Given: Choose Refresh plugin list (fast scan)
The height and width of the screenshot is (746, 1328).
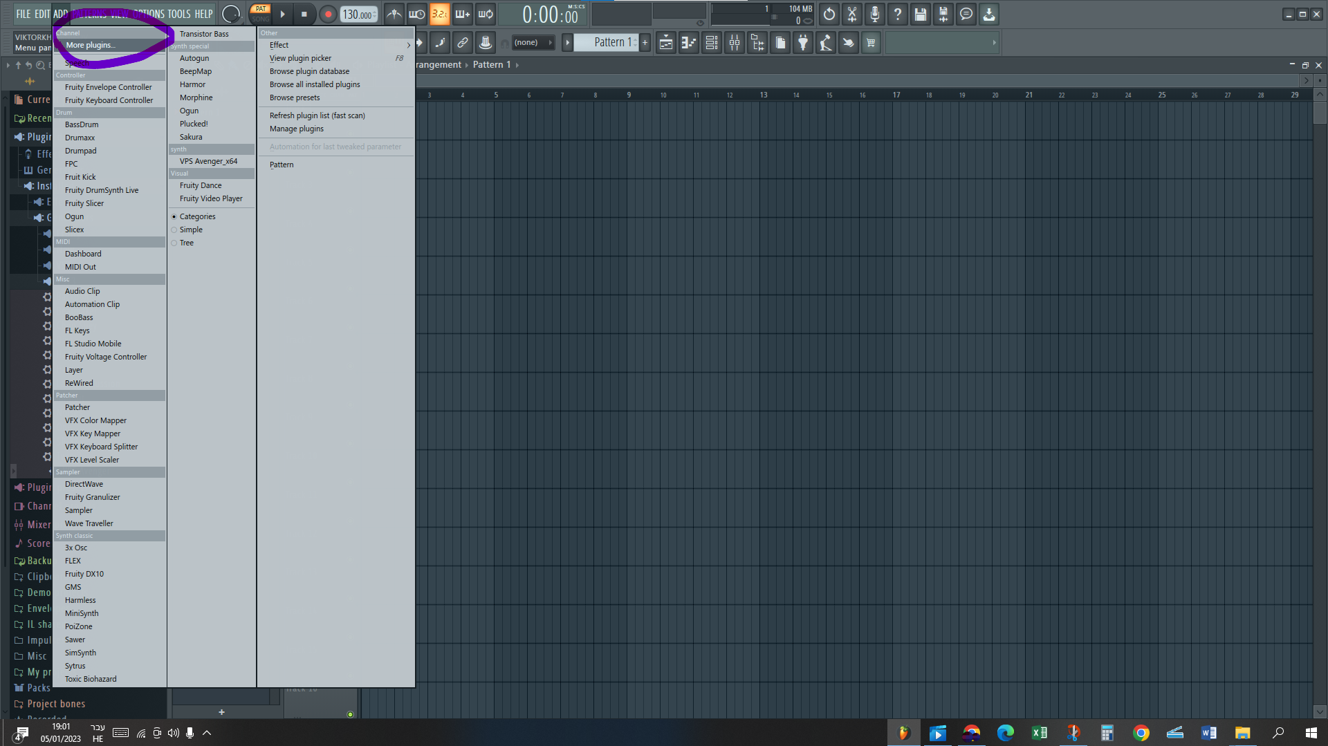Looking at the screenshot, I should pos(337,115).
